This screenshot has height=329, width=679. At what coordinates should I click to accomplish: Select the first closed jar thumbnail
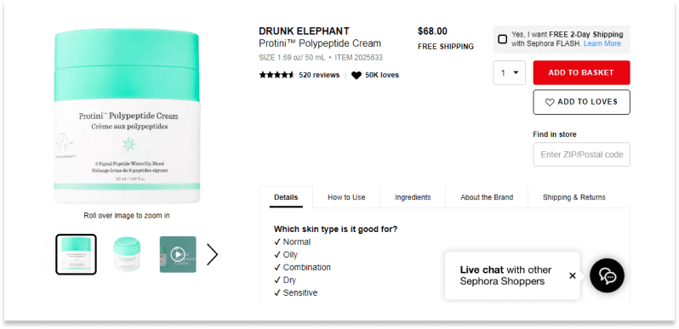pyautogui.click(x=77, y=254)
